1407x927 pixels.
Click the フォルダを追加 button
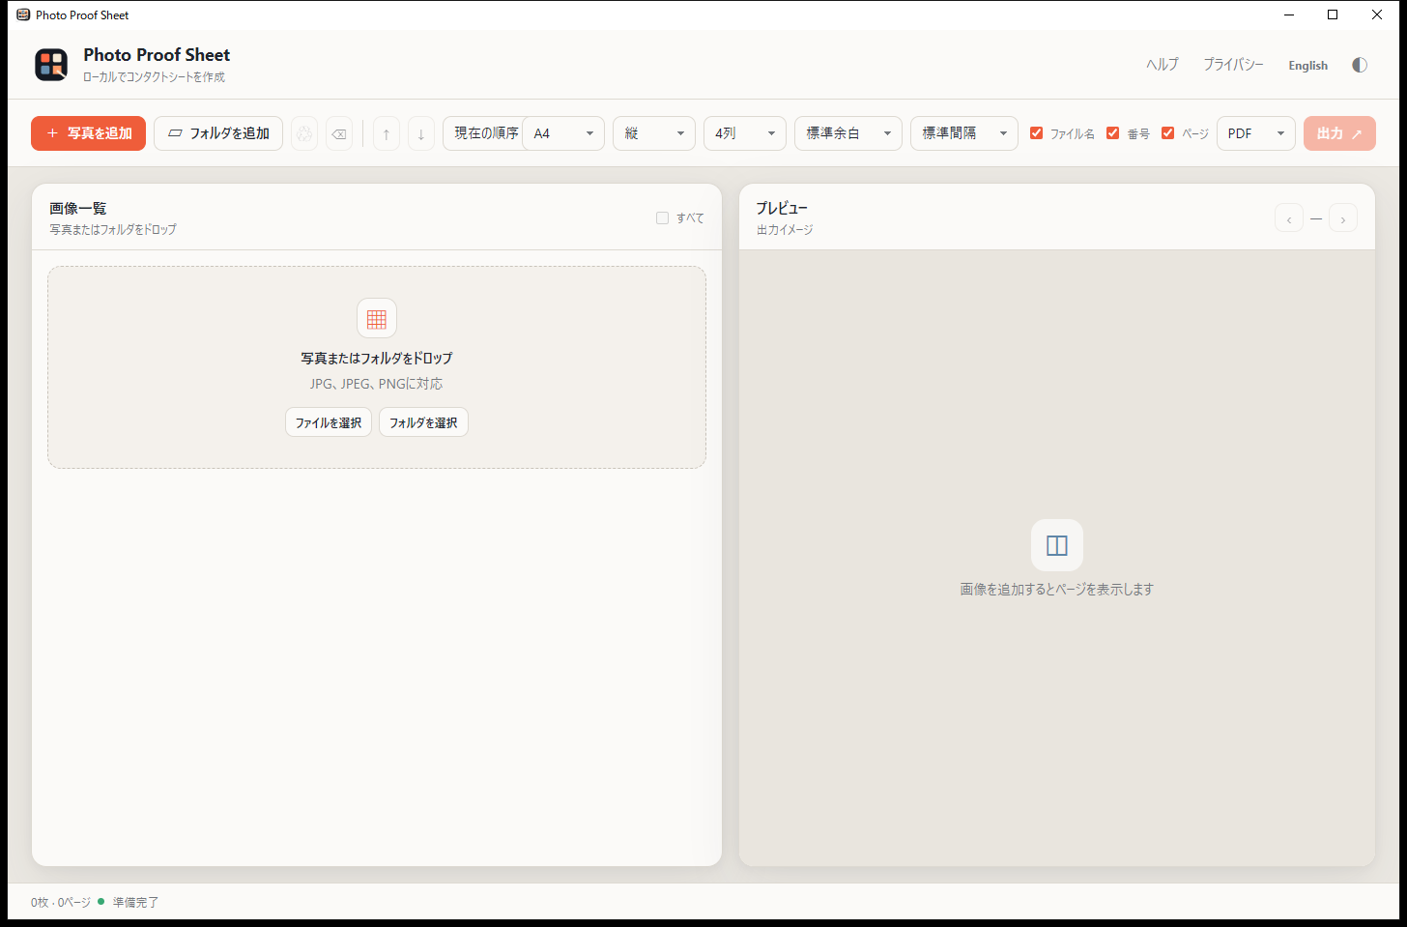218,133
